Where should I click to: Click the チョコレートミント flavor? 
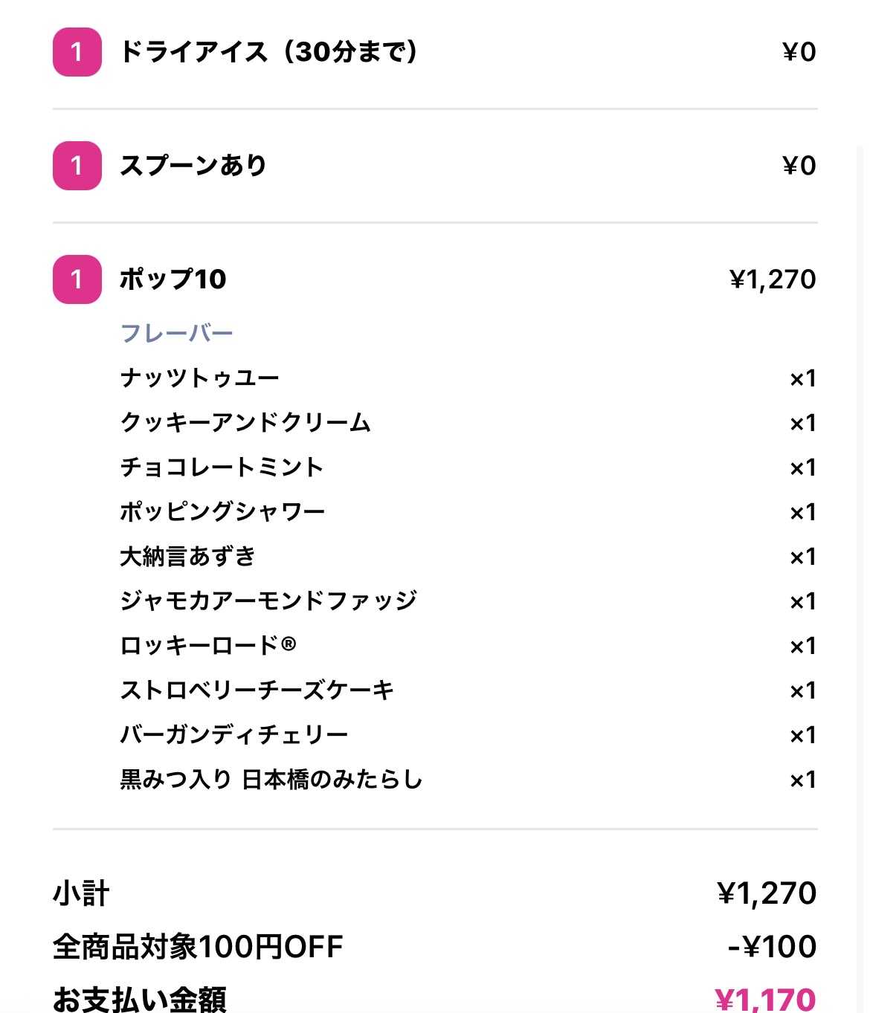(x=222, y=467)
